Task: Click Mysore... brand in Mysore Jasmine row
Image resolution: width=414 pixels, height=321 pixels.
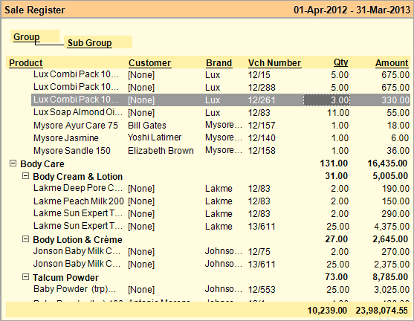Action: click(224, 137)
